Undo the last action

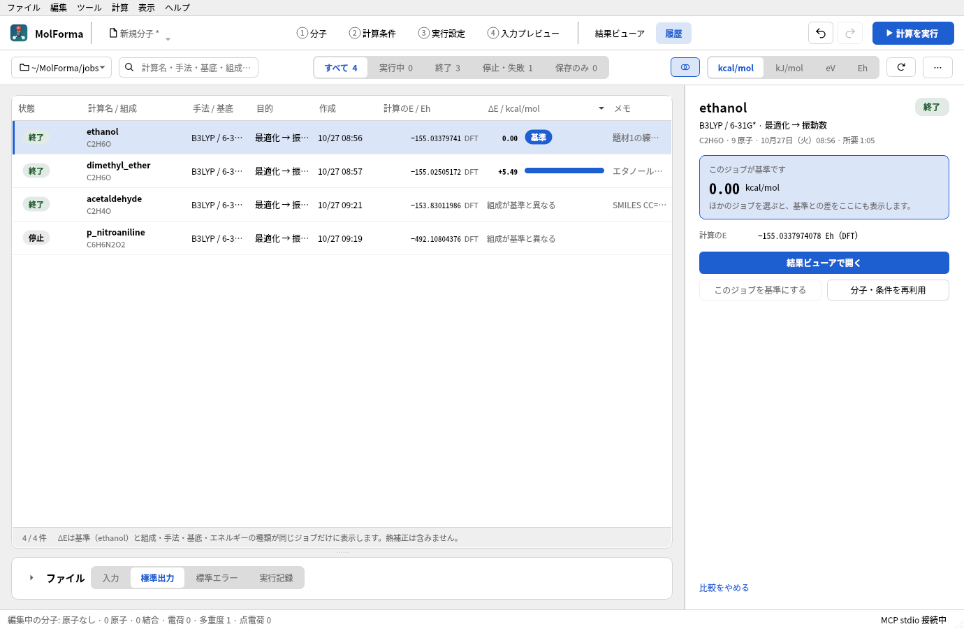pos(821,33)
